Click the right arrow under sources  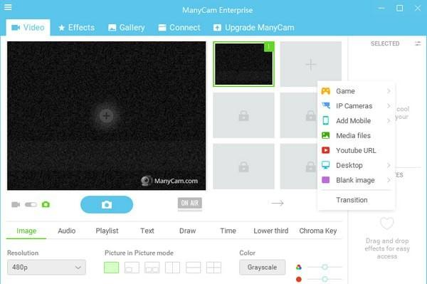click(278, 203)
